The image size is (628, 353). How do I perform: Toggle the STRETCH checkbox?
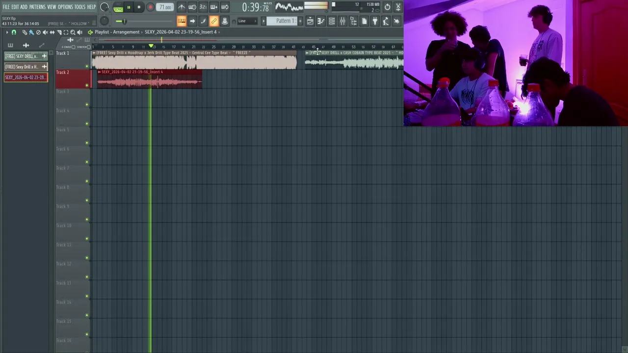pyautogui.click(x=89, y=47)
